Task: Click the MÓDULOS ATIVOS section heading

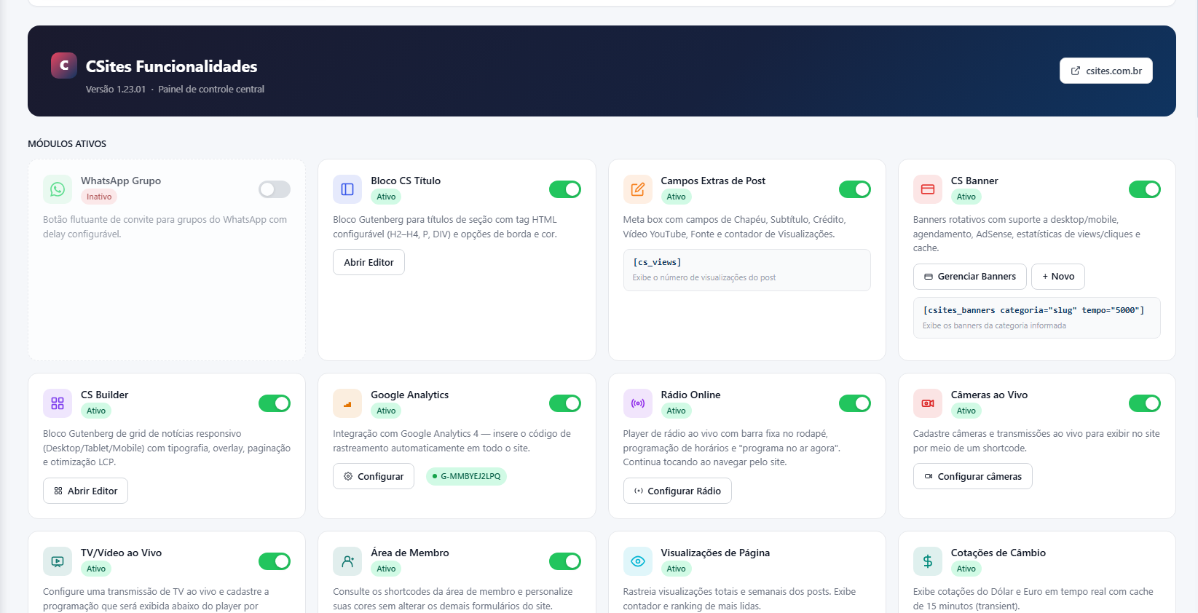Action: tap(67, 144)
